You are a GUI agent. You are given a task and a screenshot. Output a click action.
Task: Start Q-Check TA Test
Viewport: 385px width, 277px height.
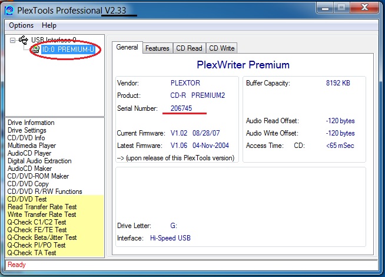coord(32,253)
